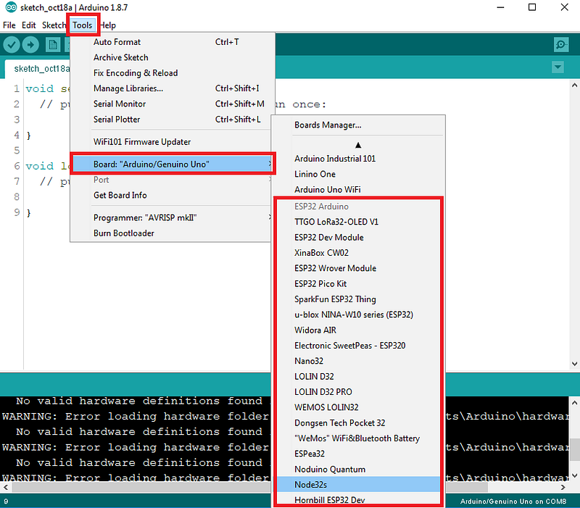Click the console horizontal scroll right arrow

563,487
